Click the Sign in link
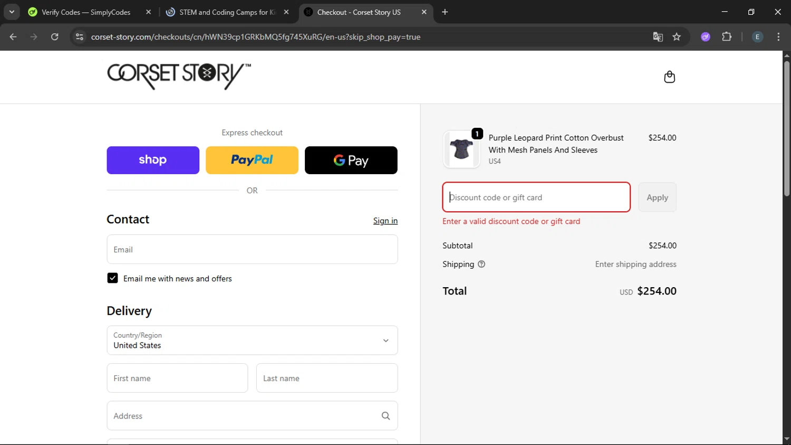 click(385, 221)
